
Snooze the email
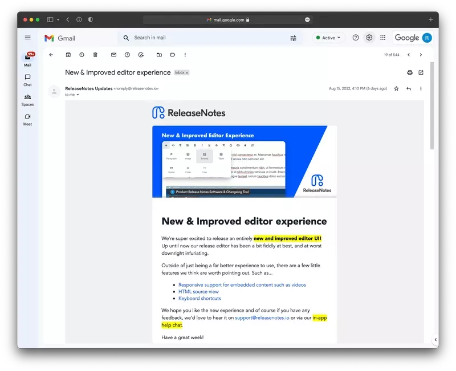tap(127, 55)
